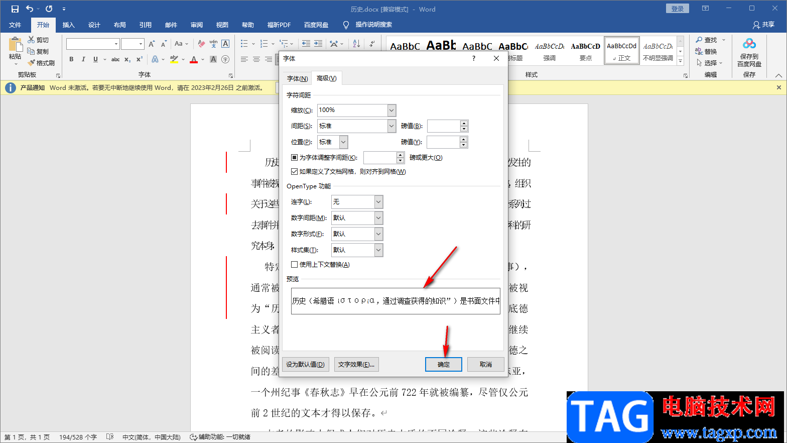787x443 pixels.
Task: Select the Advanced (高级) dialog tab
Action: pyautogui.click(x=327, y=78)
